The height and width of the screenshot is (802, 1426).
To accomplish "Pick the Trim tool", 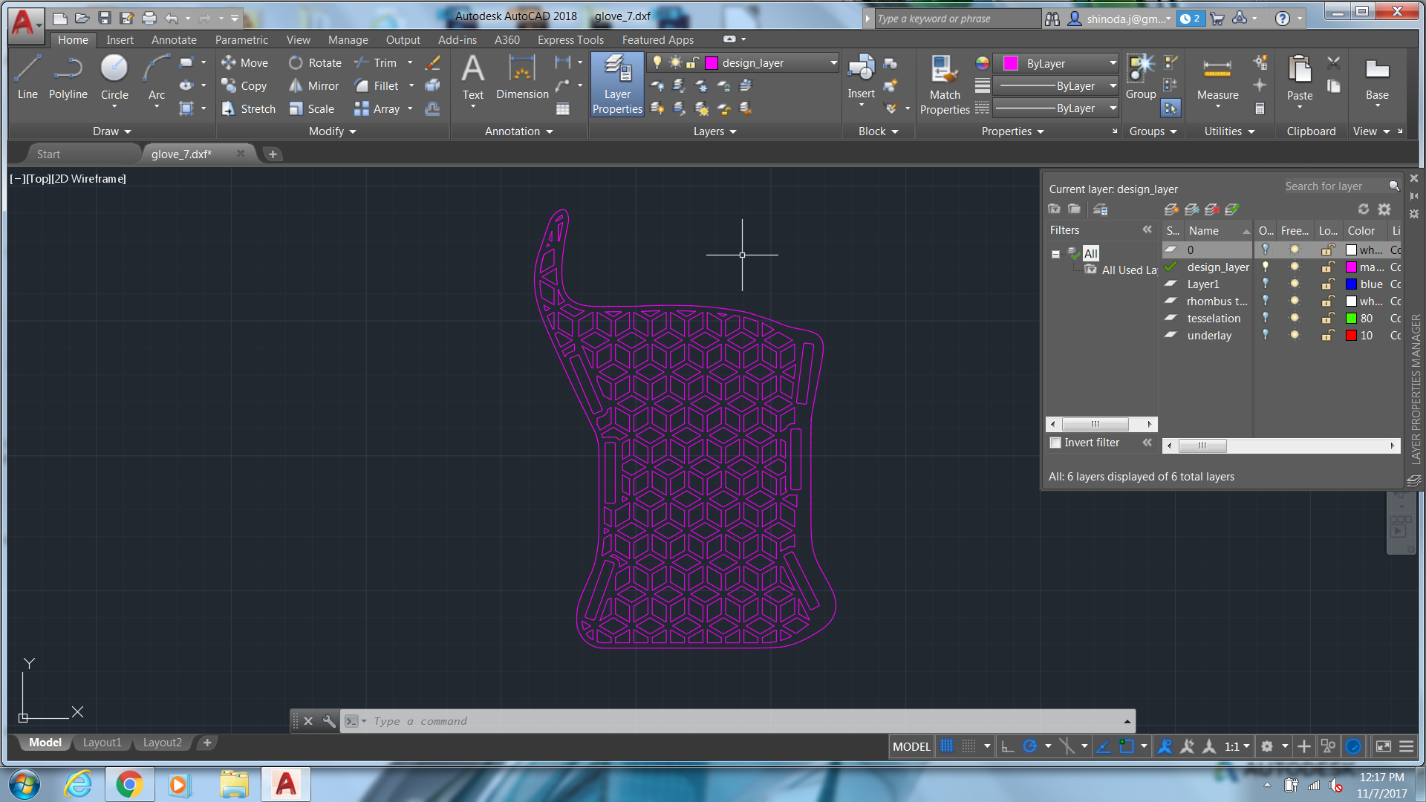I will point(376,63).
